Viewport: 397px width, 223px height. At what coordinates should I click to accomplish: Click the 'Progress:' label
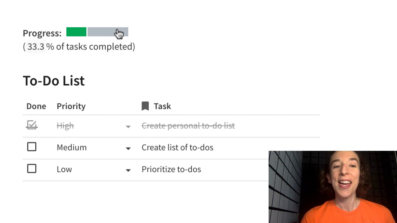(42, 33)
